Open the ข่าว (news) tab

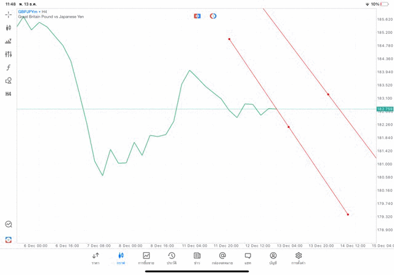click(x=197, y=258)
